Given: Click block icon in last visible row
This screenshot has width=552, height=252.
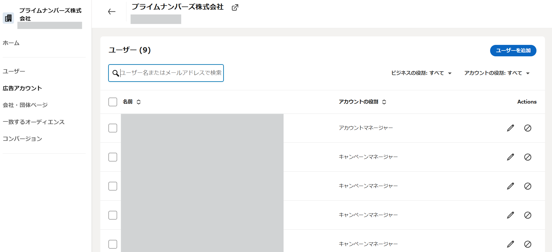Looking at the screenshot, I should point(528,244).
